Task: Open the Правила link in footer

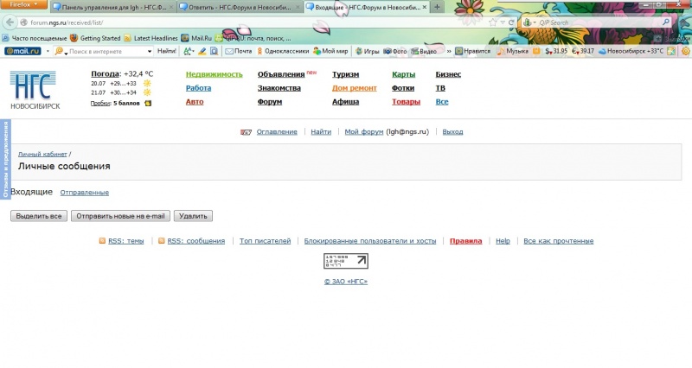Action: [x=465, y=241]
